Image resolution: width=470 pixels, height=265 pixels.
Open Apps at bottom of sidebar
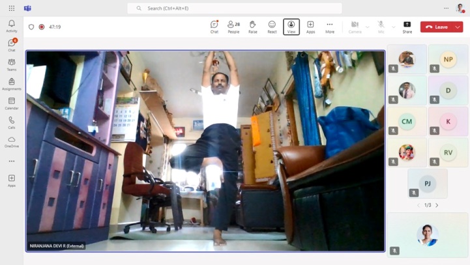12,180
